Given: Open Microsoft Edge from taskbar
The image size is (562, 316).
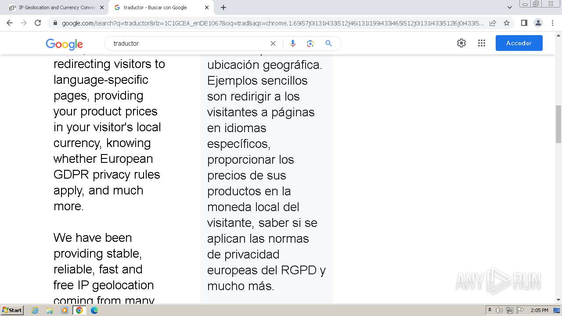Looking at the screenshot, I should pos(94,310).
